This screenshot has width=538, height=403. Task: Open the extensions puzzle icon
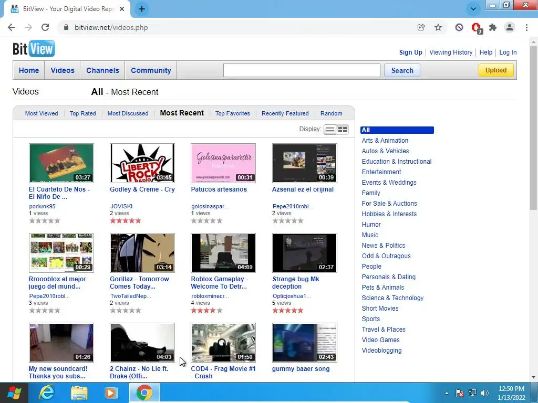[x=493, y=27]
